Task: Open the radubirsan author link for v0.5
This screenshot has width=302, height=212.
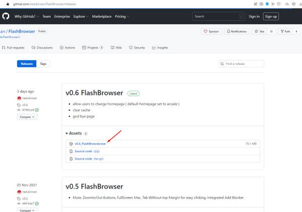Action: tap(30, 191)
